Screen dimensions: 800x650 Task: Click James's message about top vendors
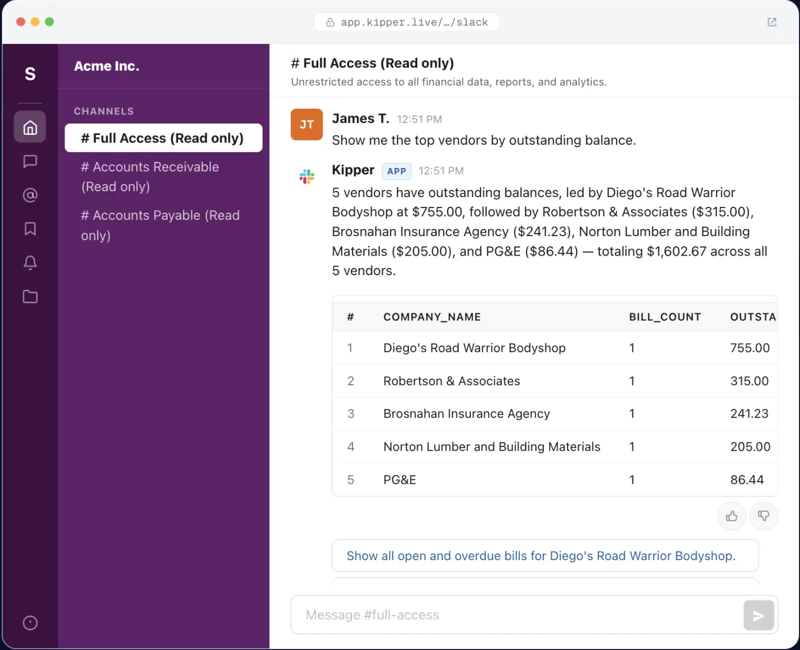pyautogui.click(x=484, y=140)
